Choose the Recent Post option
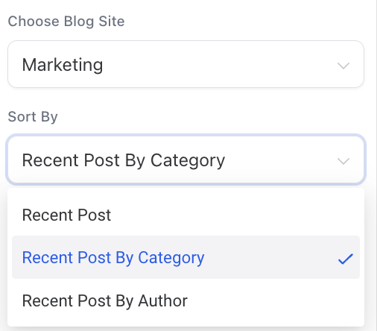The image size is (377, 331). pyautogui.click(x=186, y=215)
